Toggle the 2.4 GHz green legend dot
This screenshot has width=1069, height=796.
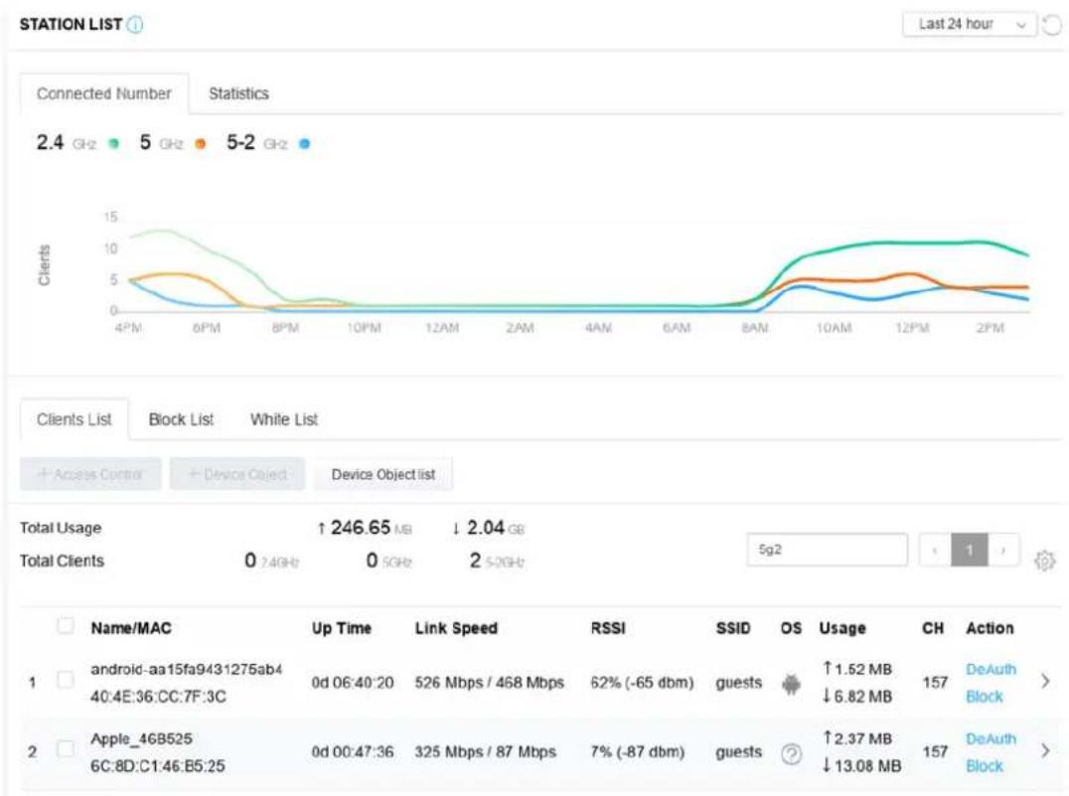pyautogui.click(x=114, y=143)
